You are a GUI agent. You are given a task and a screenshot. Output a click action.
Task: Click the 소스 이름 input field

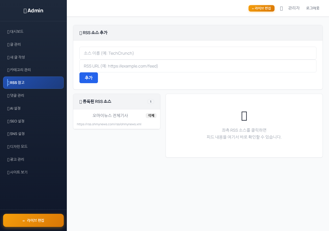(198, 53)
